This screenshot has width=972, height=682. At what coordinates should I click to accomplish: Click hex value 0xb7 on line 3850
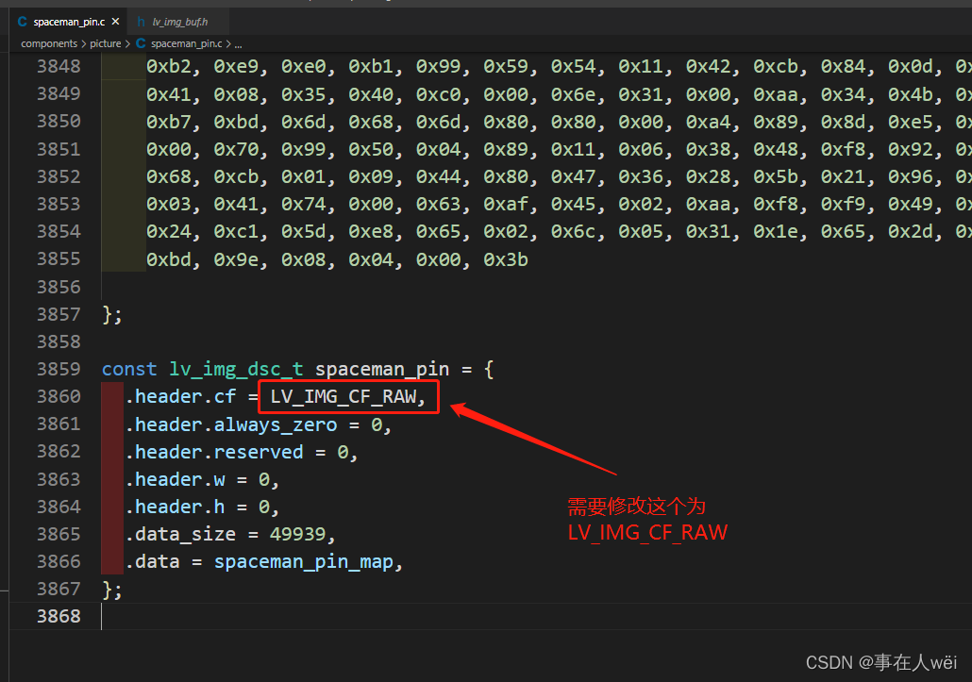pyautogui.click(x=169, y=122)
